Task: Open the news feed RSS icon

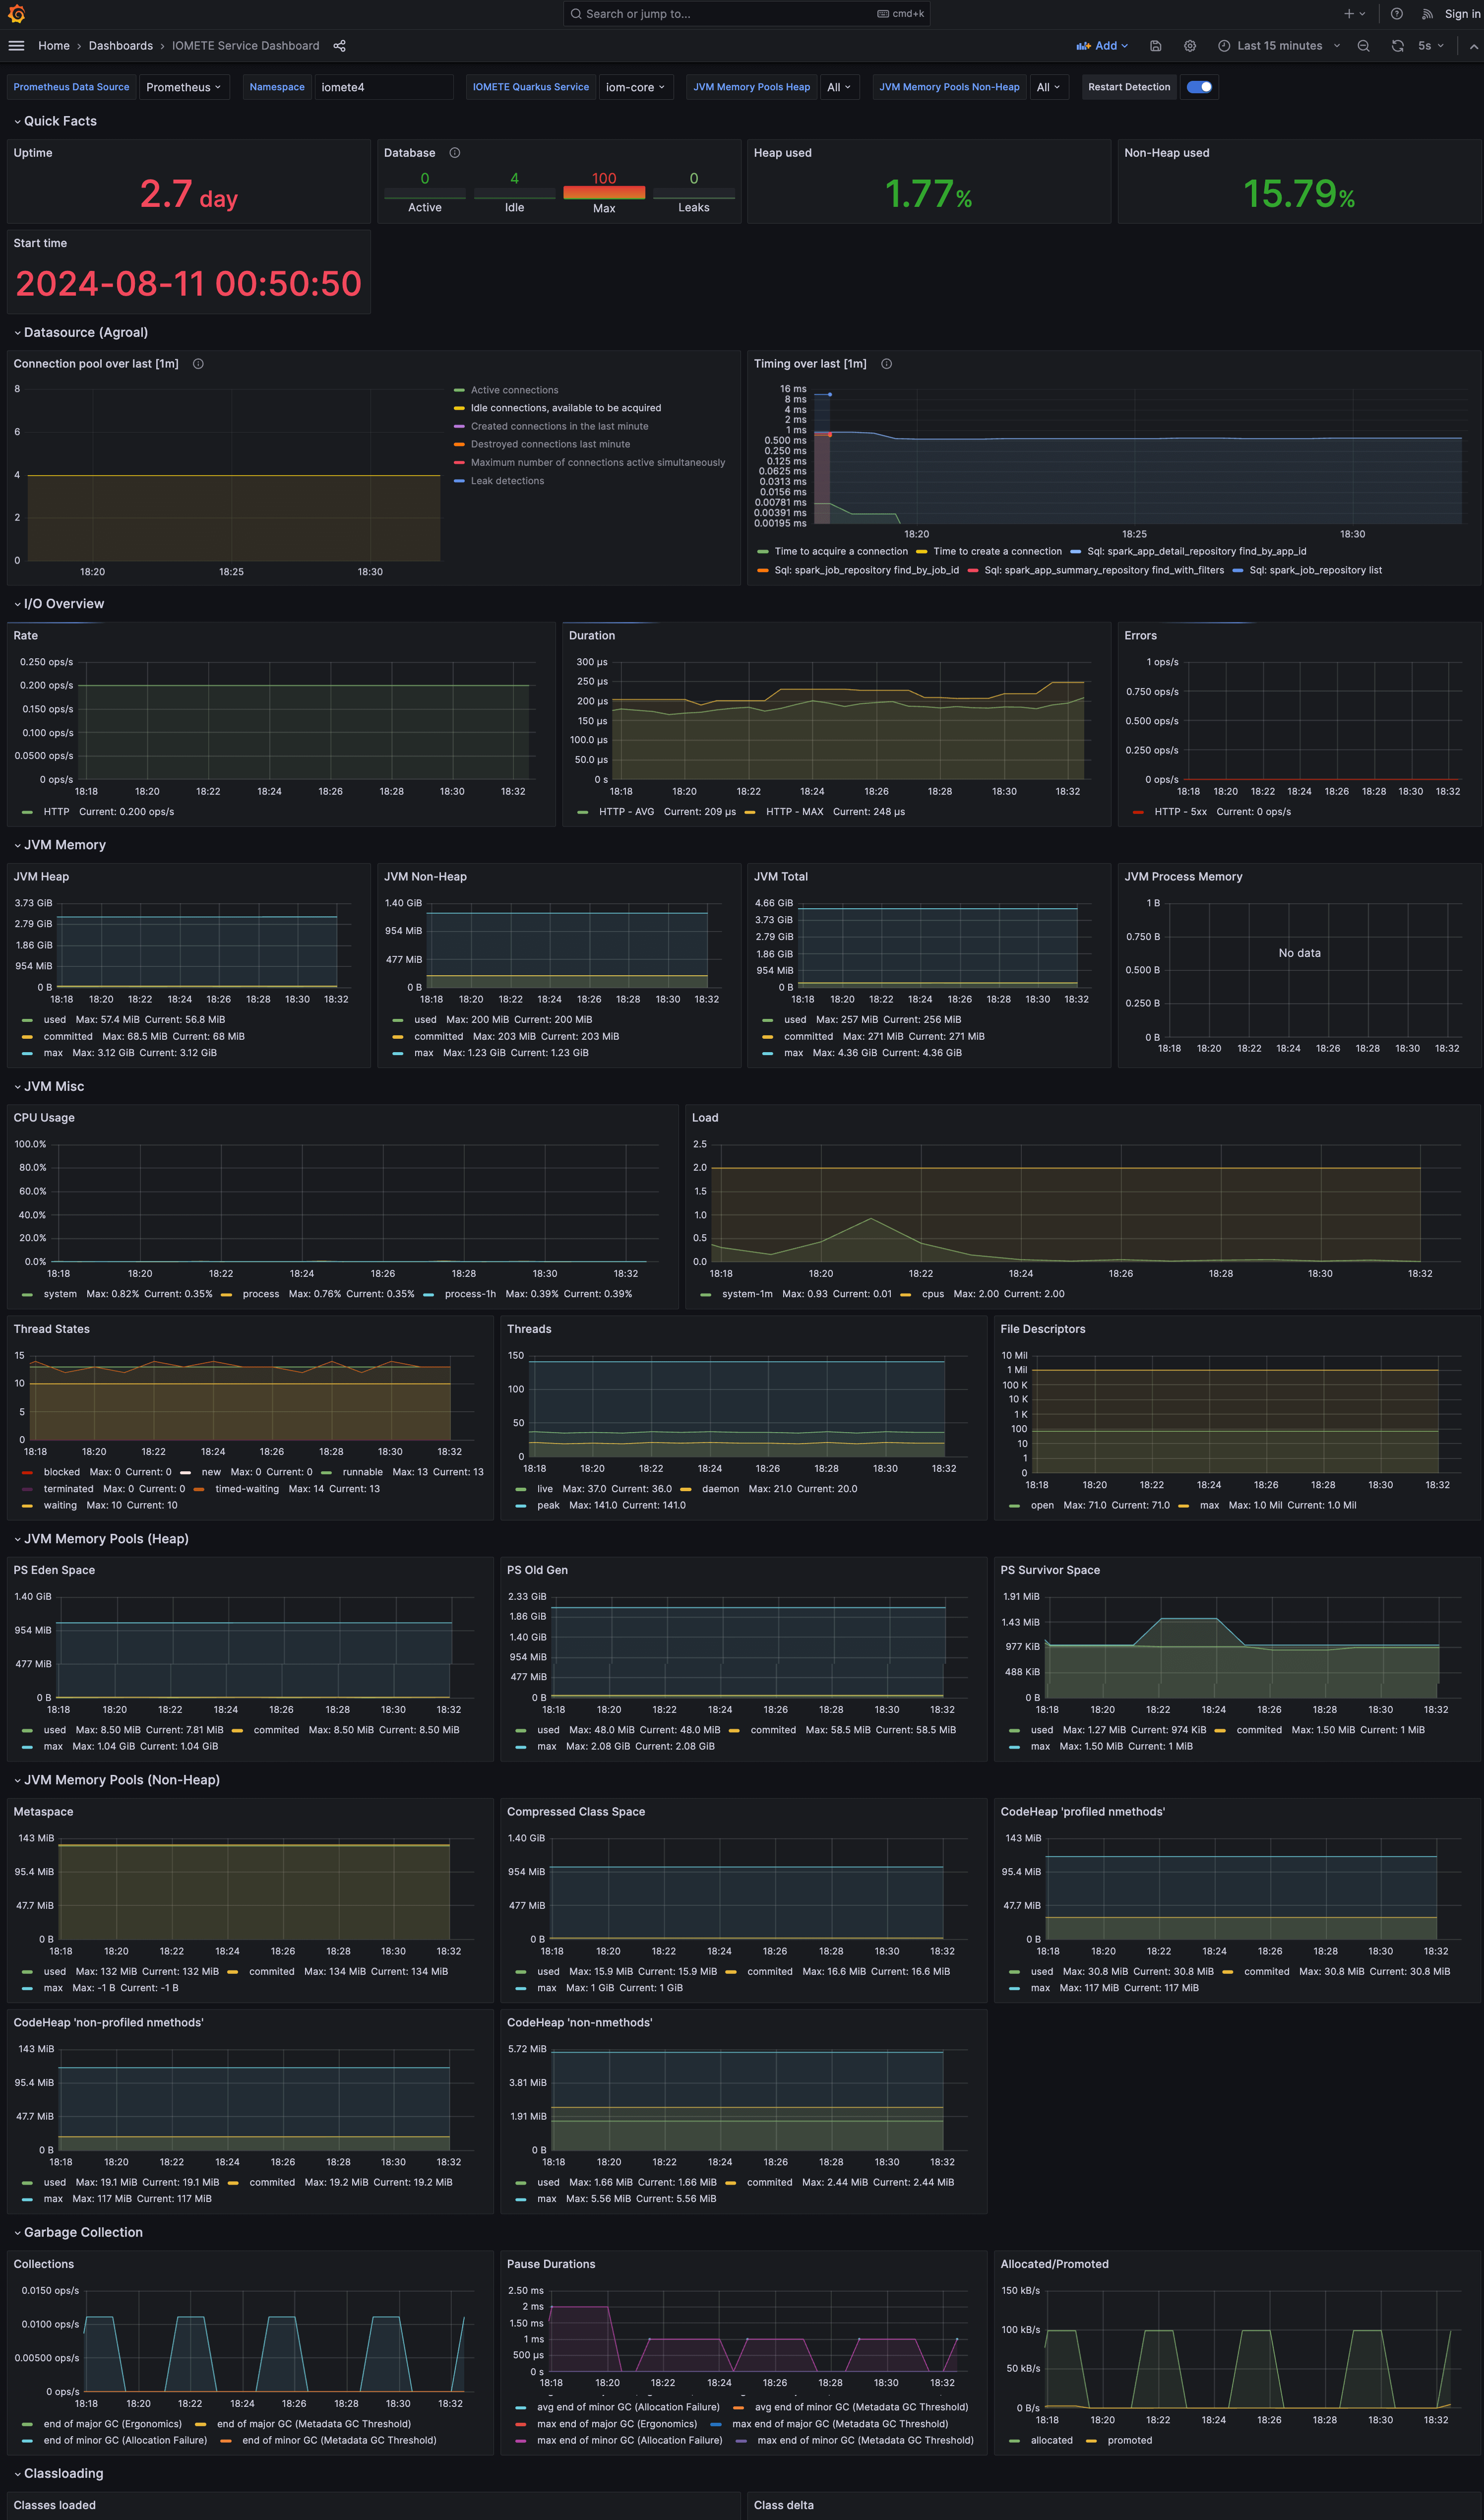Action: click(x=1427, y=14)
